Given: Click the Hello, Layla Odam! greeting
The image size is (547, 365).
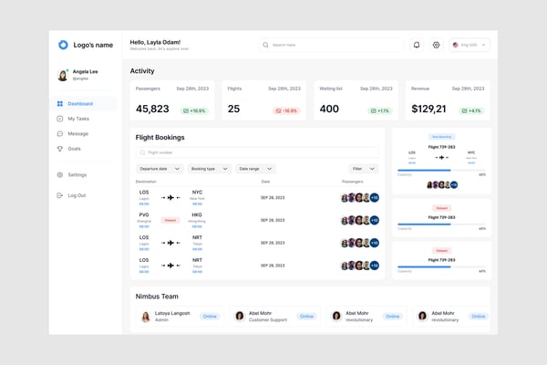Looking at the screenshot, I should coord(155,42).
